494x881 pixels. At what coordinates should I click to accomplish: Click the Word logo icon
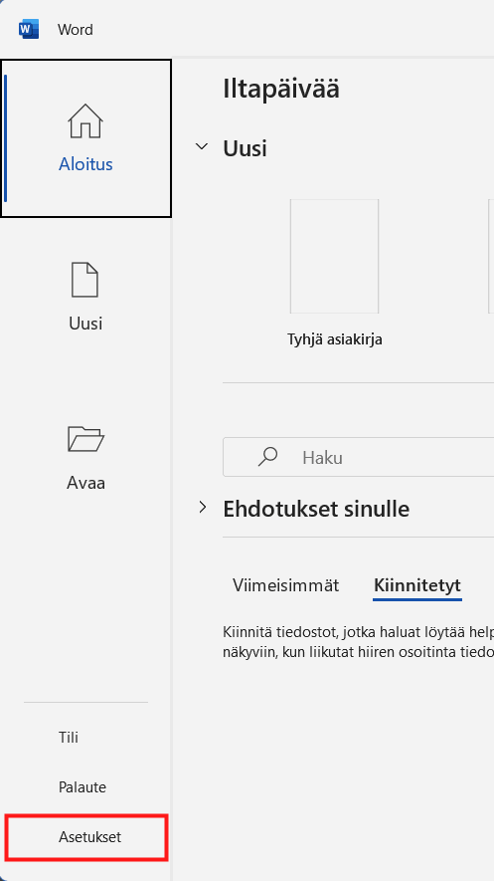(x=29, y=29)
